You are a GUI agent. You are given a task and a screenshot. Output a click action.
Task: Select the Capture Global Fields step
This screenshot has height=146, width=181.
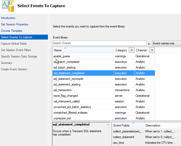[x=14, y=44]
